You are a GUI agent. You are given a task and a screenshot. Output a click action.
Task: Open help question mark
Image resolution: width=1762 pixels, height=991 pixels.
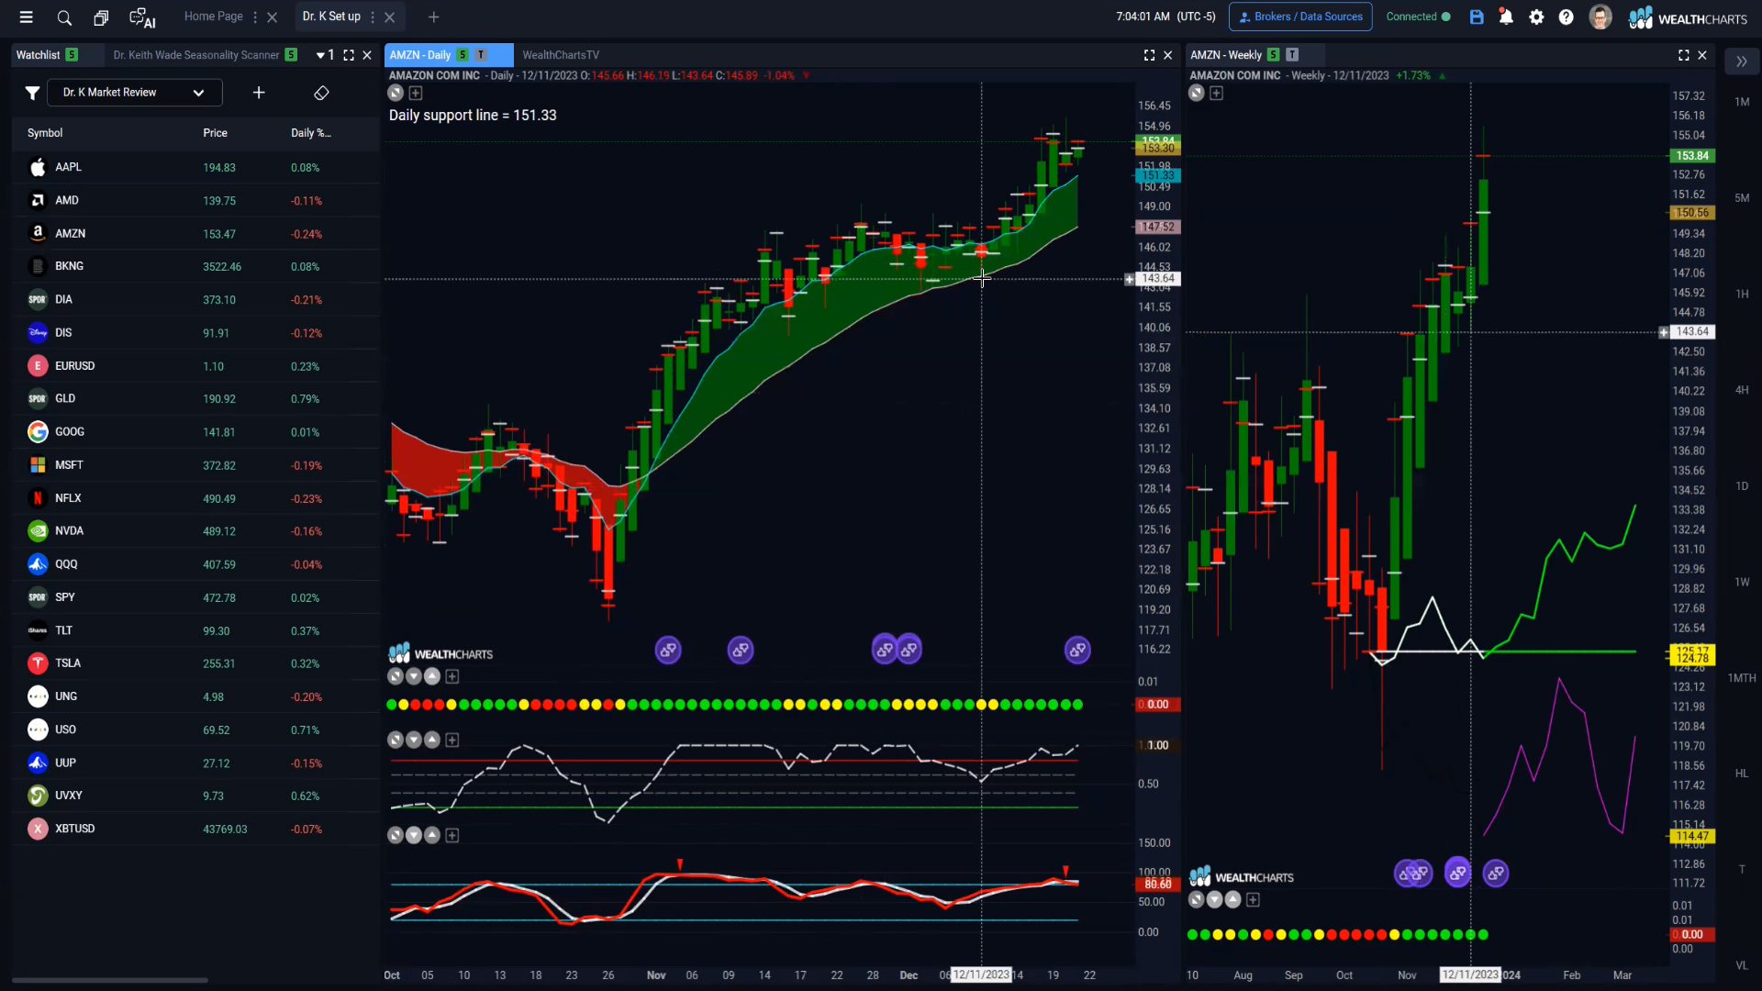(1567, 17)
